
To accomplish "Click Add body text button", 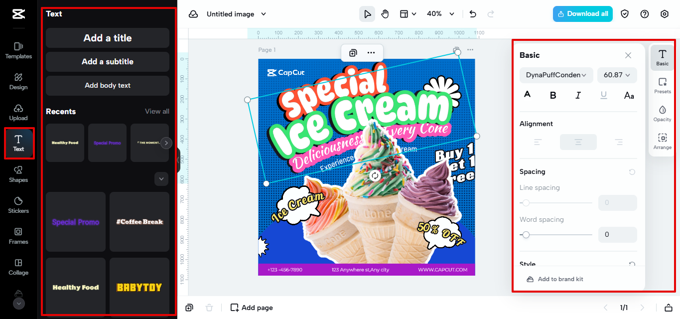I will pyautogui.click(x=108, y=86).
